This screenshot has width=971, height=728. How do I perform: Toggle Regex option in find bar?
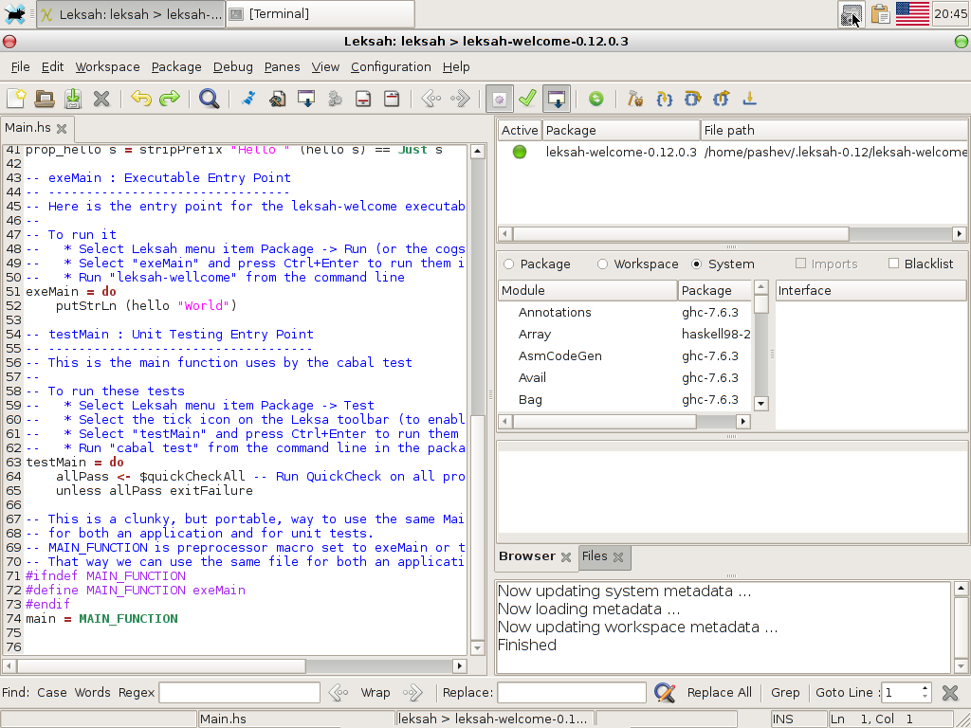click(x=137, y=692)
